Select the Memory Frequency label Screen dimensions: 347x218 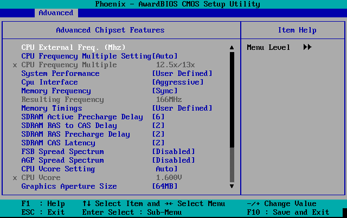point(56,91)
